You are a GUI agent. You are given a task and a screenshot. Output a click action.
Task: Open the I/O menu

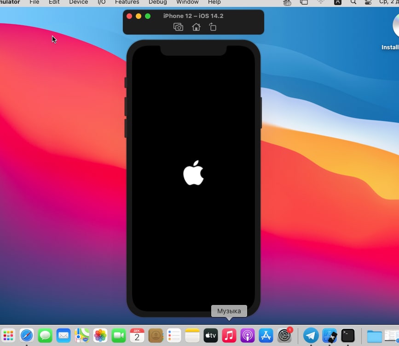[x=102, y=2]
